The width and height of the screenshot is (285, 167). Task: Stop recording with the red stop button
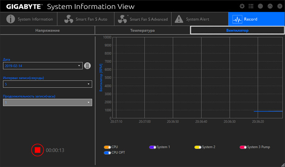point(38,150)
